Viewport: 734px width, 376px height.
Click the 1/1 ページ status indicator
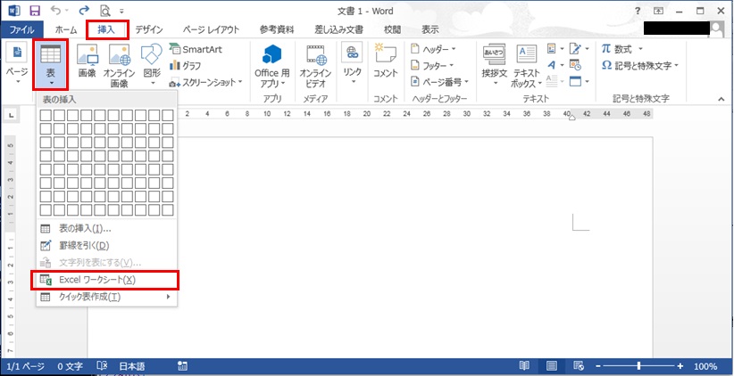pos(26,367)
